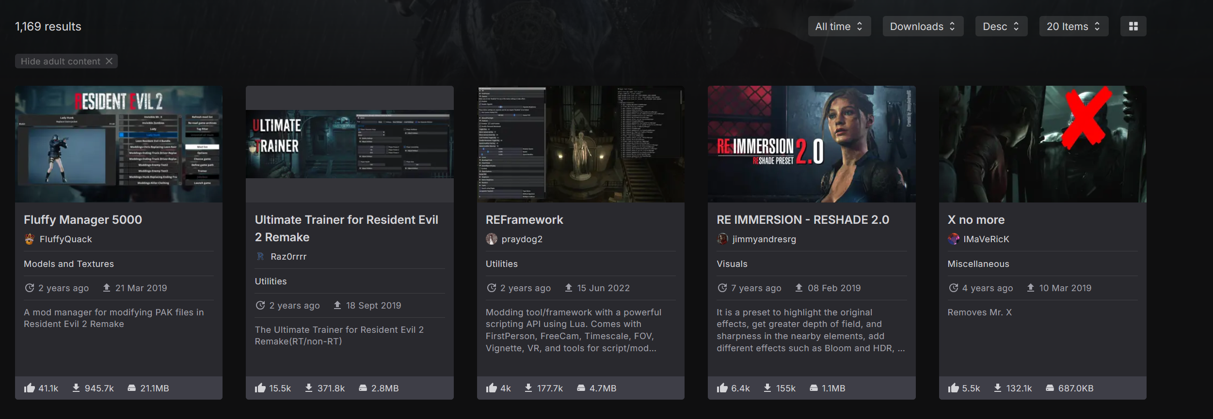Click file size icon beside 1.1MB

tap(814, 388)
